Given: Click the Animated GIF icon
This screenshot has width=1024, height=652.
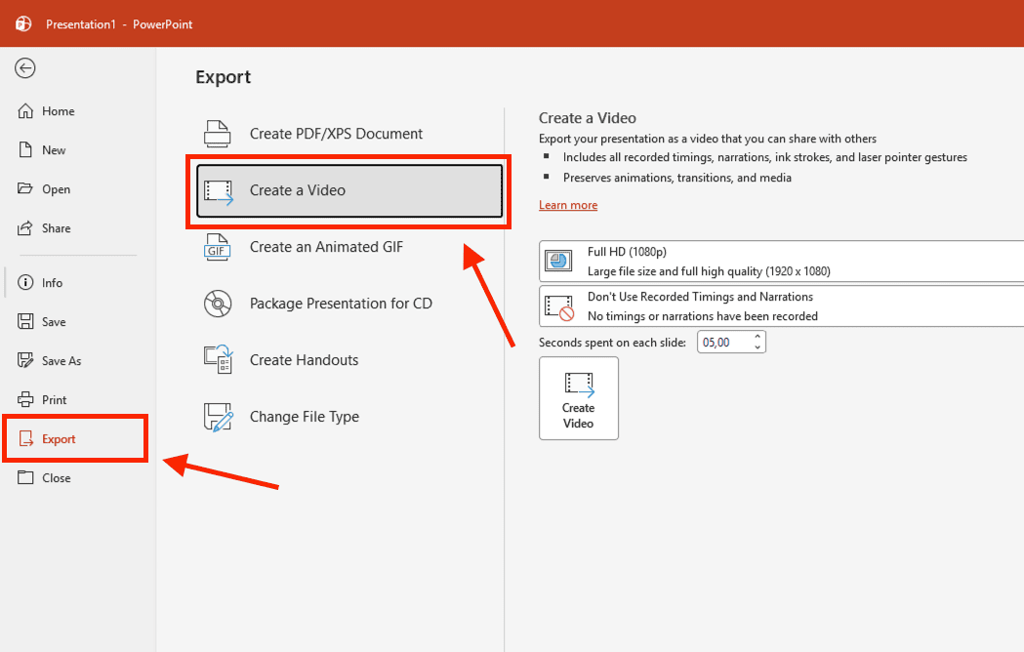Looking at the screenshot, I should point(218,247).
